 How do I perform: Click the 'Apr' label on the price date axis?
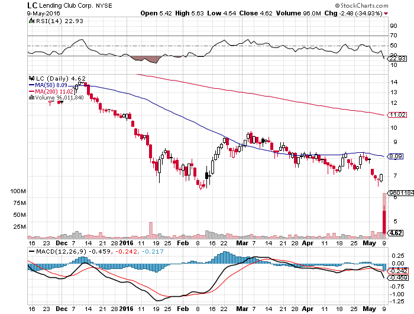click(308, 243)
